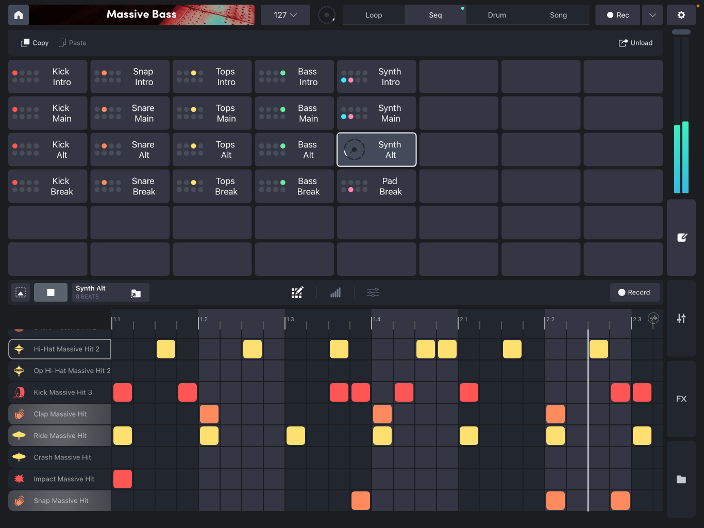Open the pattern settings sliders icon
The height and width of the screenshot is (528, 704).
pyautogui.click(x=373, y=292)
